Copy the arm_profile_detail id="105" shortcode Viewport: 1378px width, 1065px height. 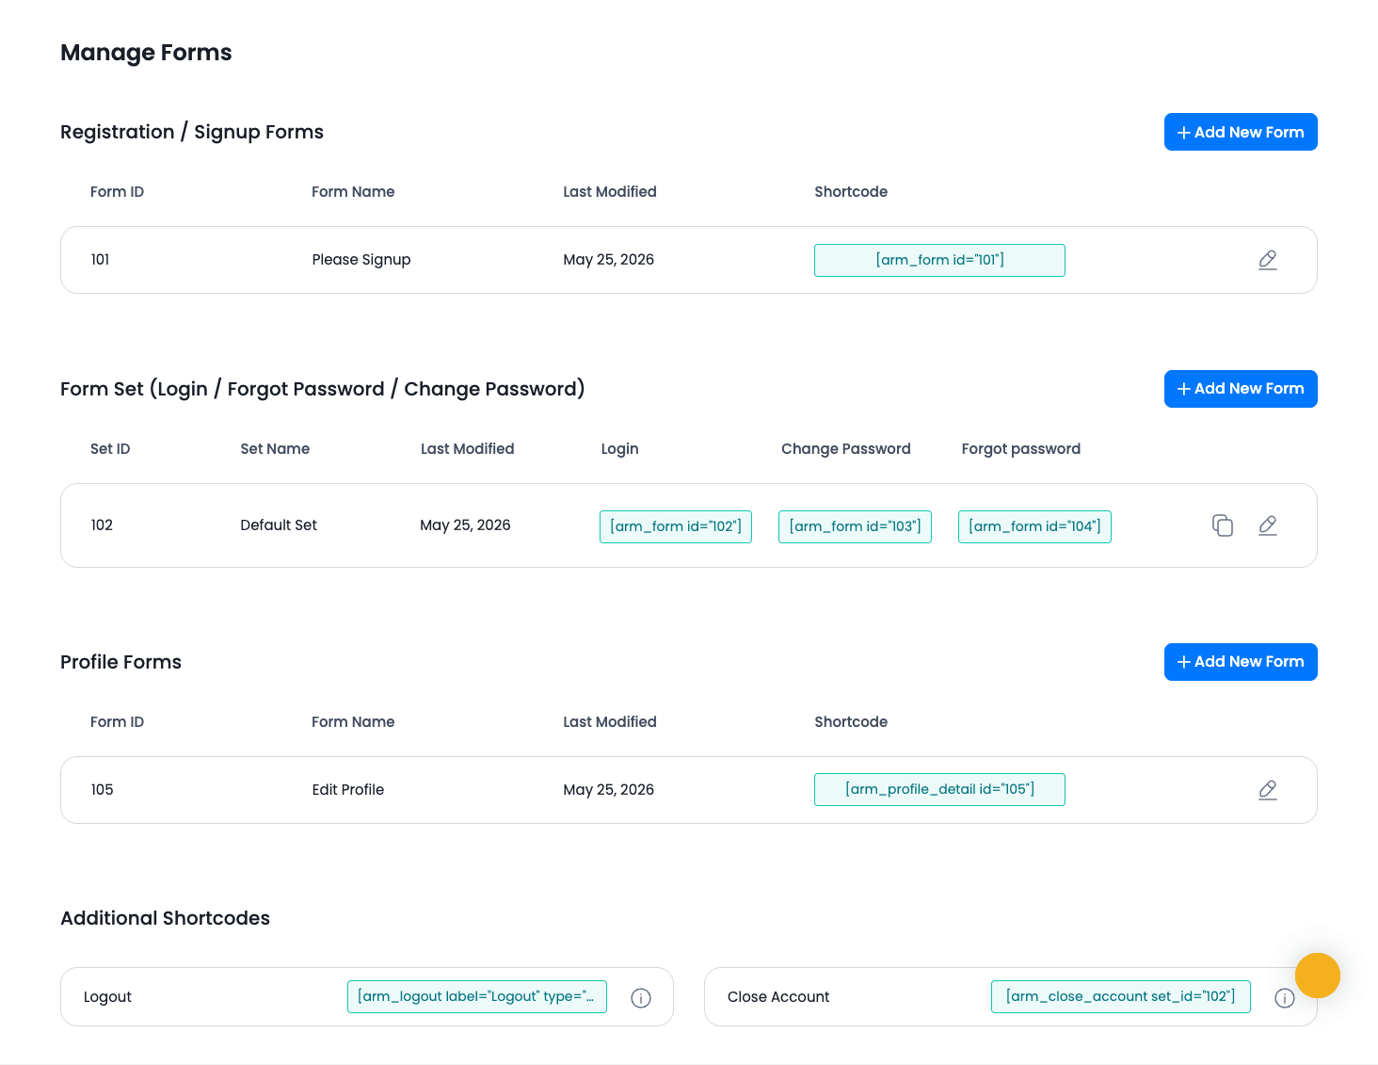click(x=939, y=789)
